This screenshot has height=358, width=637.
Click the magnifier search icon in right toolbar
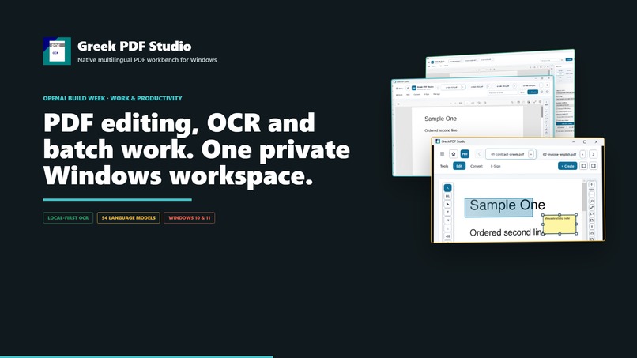click(591, 202)
